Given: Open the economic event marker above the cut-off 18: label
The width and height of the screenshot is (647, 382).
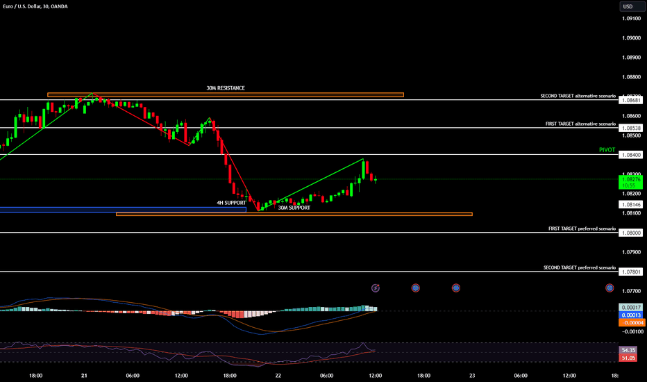Looking at the screenshot, I should (x=610, y=288).
